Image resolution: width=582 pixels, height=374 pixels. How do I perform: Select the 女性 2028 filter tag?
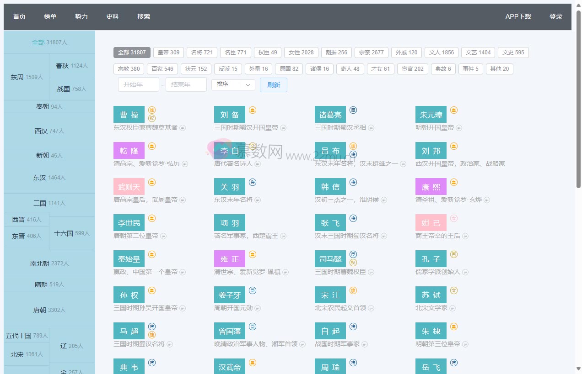301,53
